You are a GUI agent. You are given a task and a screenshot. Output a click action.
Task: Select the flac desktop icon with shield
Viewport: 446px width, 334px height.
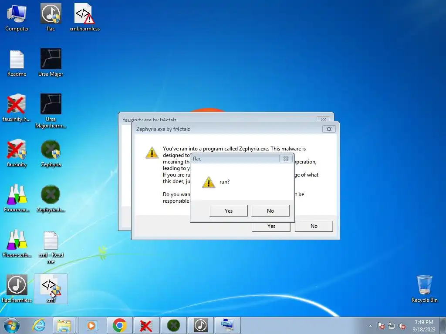pyautogui.click(x=51, y=17)
